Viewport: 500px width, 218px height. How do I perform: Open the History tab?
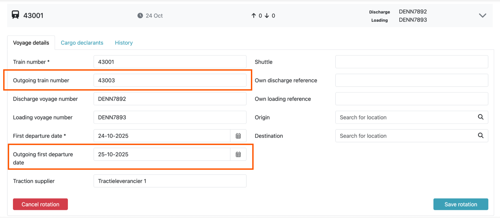pos(124,43)
